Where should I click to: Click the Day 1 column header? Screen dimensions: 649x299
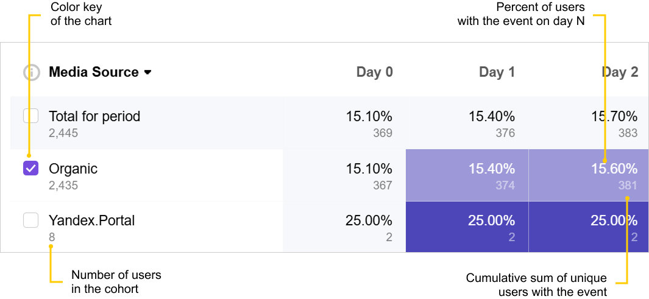point(497,72)
